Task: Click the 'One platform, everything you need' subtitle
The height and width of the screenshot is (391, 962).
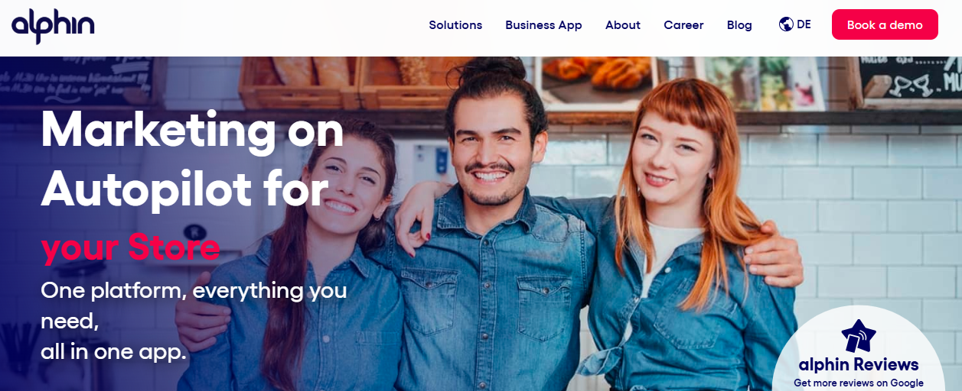Action: click(x=194, y=305)
